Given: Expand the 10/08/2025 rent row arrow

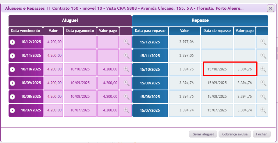Looking at the screenshot, I should point(12,97).
